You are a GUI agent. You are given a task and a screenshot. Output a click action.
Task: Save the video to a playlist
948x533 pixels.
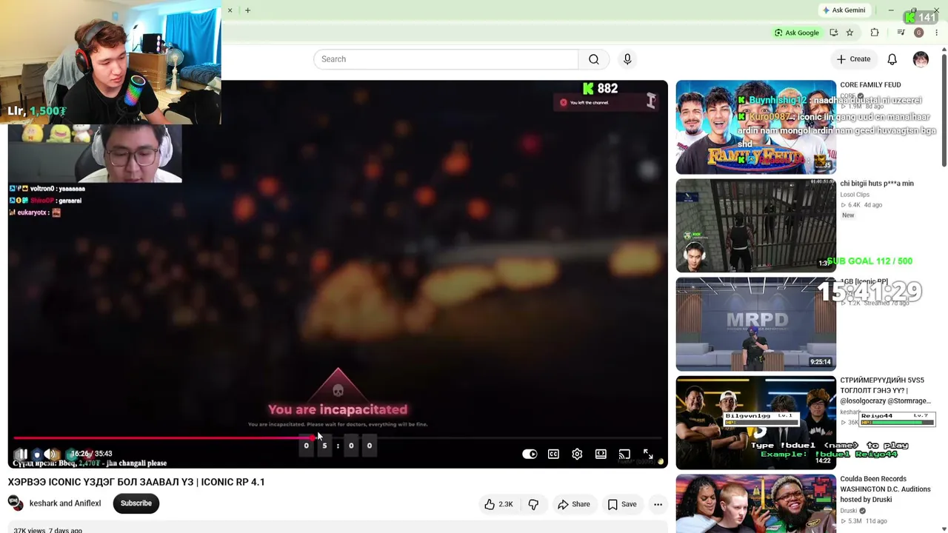tap(622, 504)
